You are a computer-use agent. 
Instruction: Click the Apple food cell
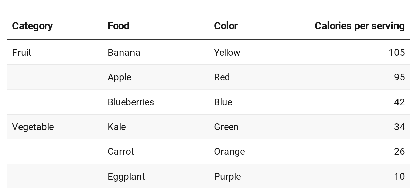point(119,77)
